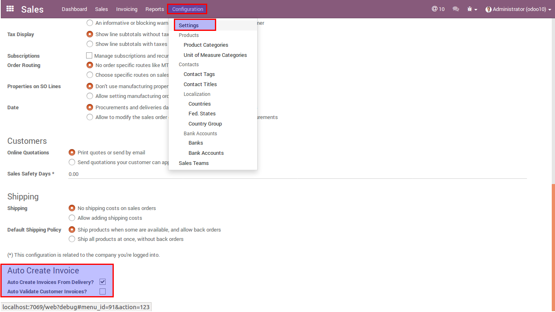Select Ship all products at once option

coord(72,239)
